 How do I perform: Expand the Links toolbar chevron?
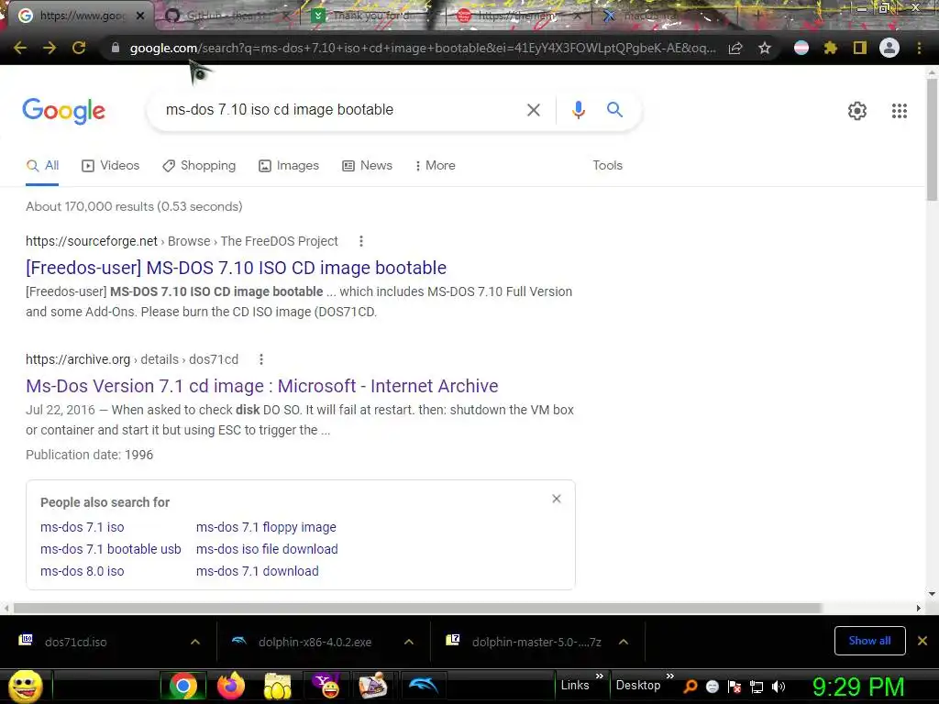[600, 676]
